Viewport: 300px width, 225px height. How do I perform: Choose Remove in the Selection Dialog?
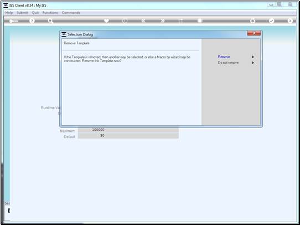224,57
